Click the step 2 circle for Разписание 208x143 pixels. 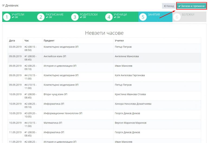pos(41,17)
